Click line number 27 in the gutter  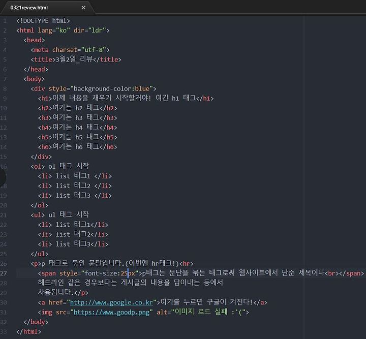point(4,273)
